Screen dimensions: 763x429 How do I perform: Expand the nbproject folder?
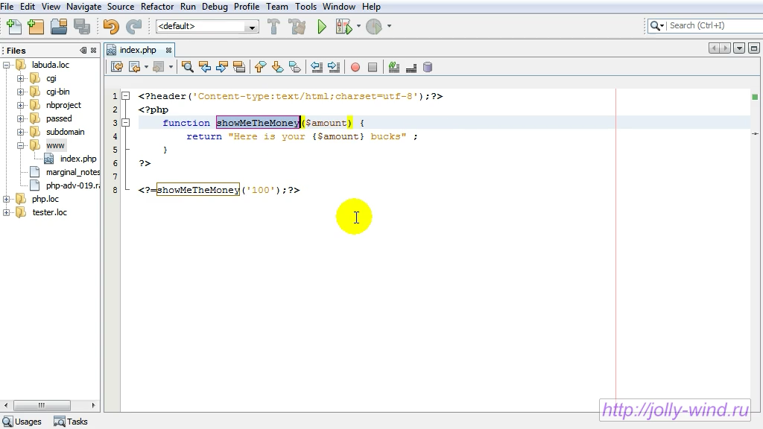[20, 105]
